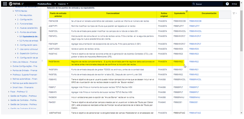Open the F998FLOTIT documentation link

194,26
